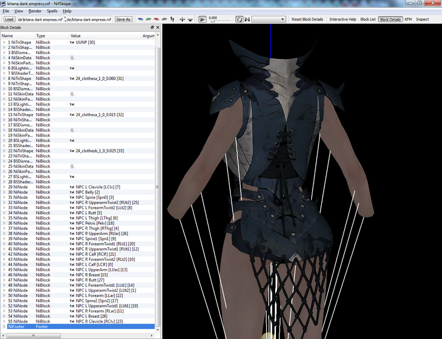Toggle animation loop button
The height and width of the screenshot is (339, 442).
tap(239, 19)
